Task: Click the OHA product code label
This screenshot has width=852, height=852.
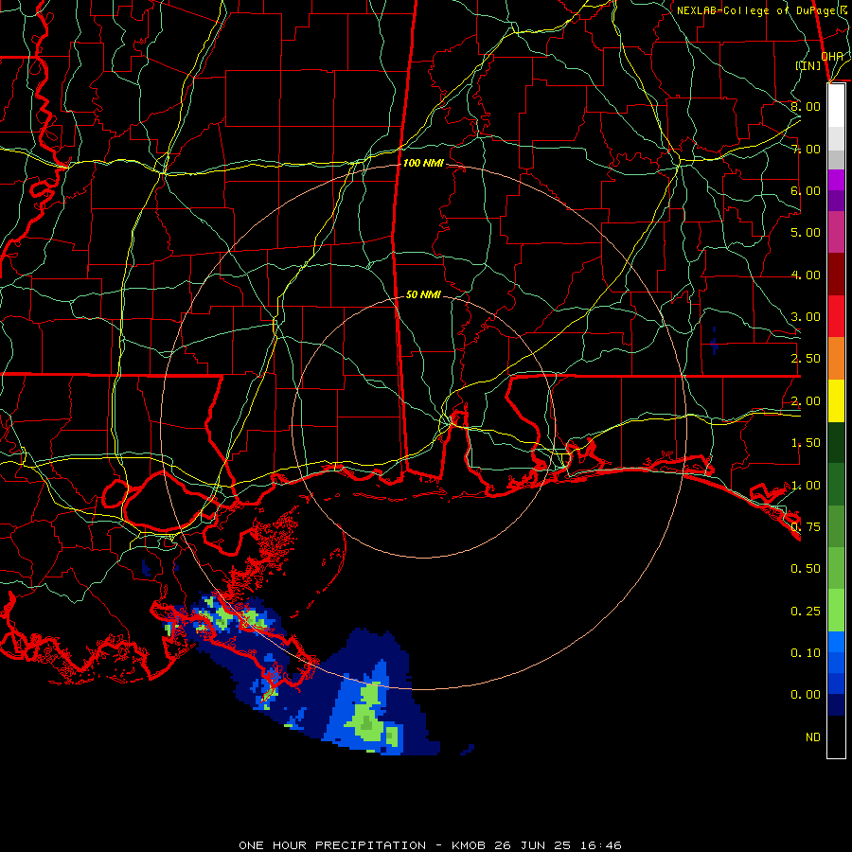Action: tap(832, 56)
